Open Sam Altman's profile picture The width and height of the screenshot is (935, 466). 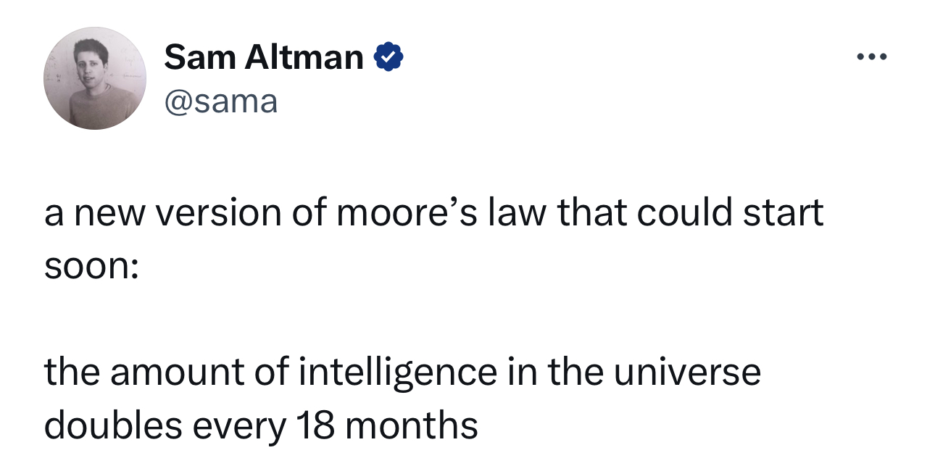pos(94,79)
